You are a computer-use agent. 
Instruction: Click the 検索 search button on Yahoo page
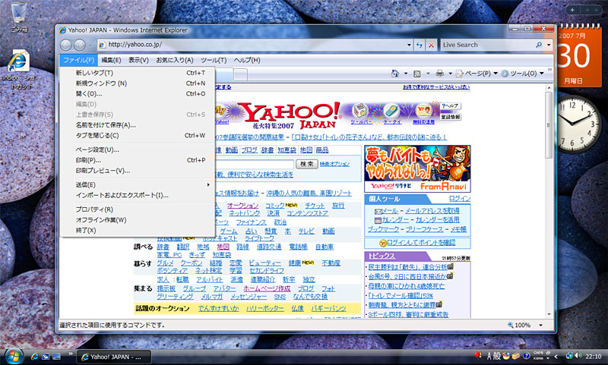307,164
